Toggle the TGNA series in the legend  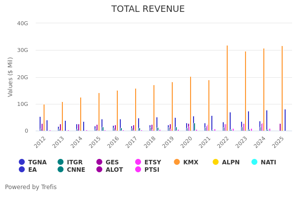22,162
